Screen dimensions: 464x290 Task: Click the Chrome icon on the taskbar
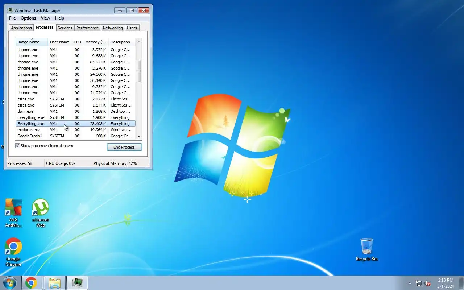31,283
